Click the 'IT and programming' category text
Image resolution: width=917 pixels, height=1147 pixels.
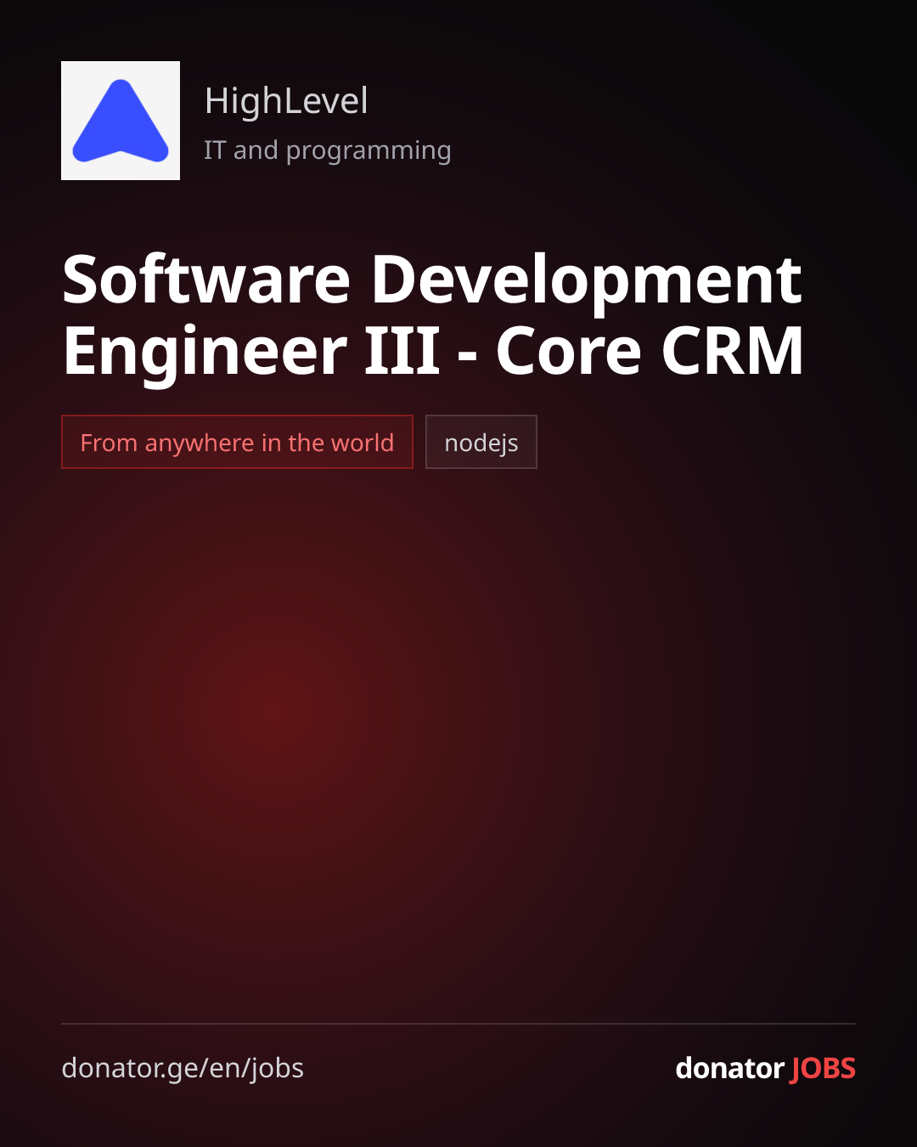(328, 150)
